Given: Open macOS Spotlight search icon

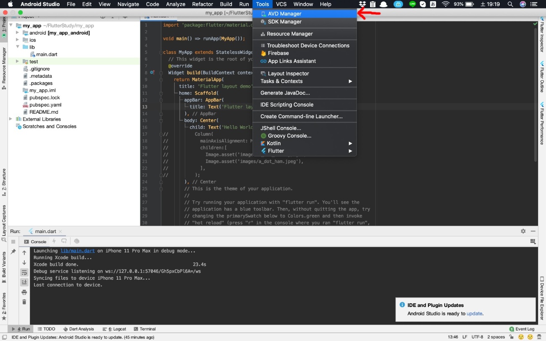Looking at the screenshot, I should (x=510, y=4).
